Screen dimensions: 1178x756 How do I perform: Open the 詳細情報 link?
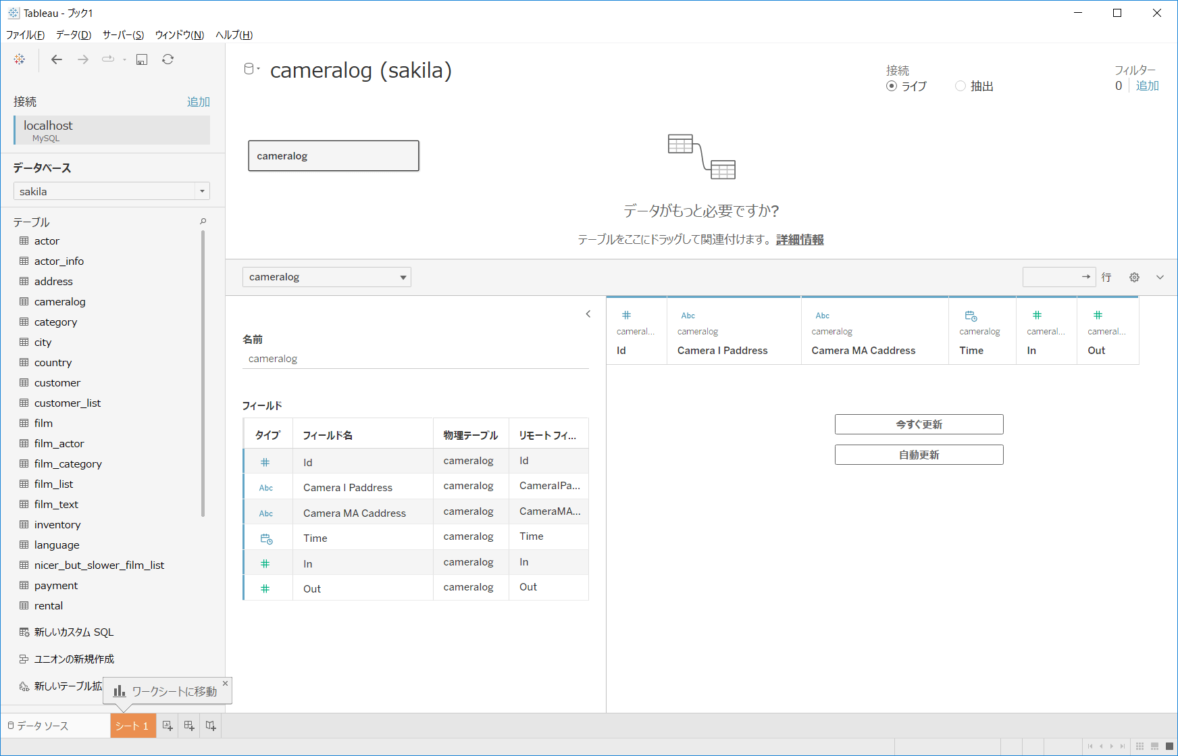(800, 240)
